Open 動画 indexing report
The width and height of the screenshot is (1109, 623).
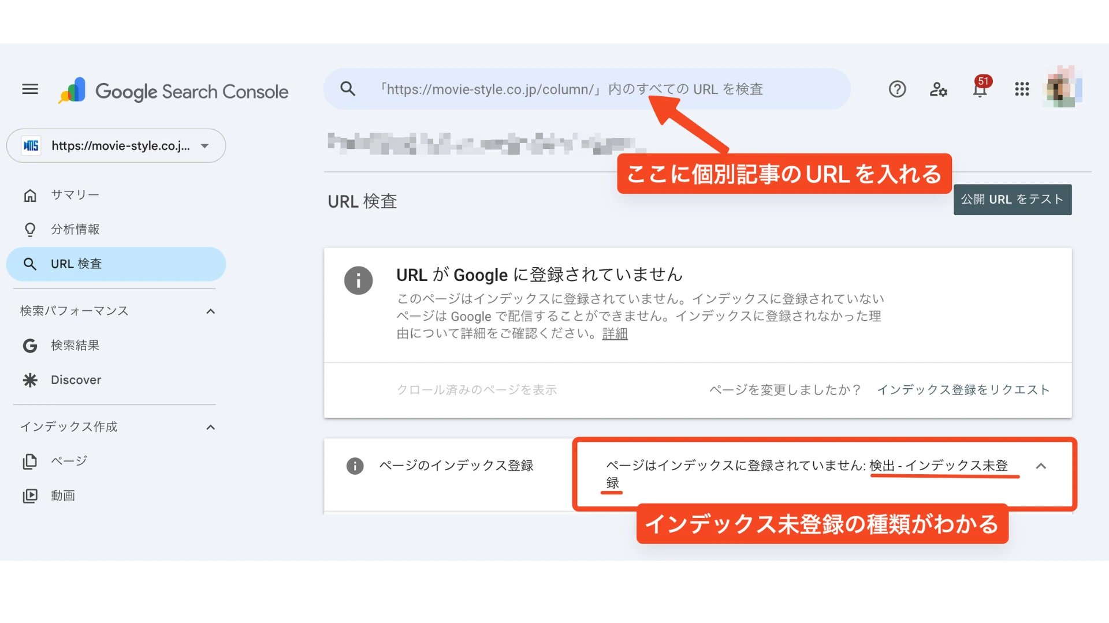pyautogui.click(x=116, y=496)
